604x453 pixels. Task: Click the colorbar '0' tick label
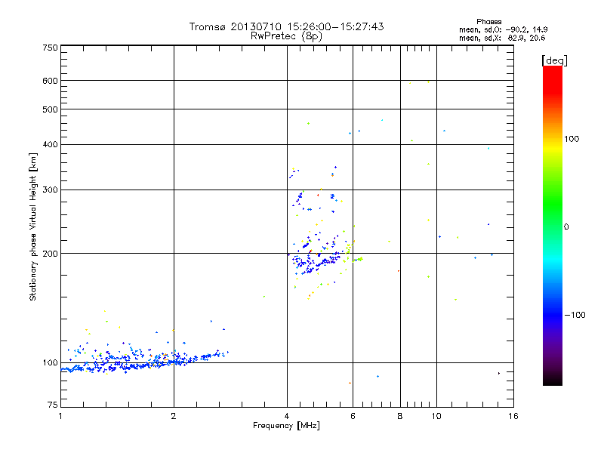click(x=566, y=227)
